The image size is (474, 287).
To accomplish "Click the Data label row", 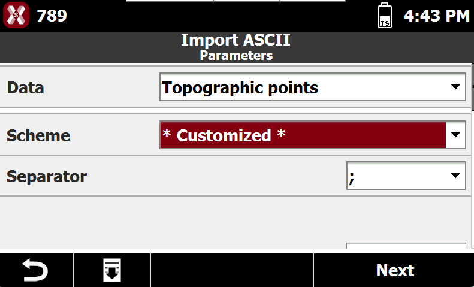I will (x=236, y=87).
